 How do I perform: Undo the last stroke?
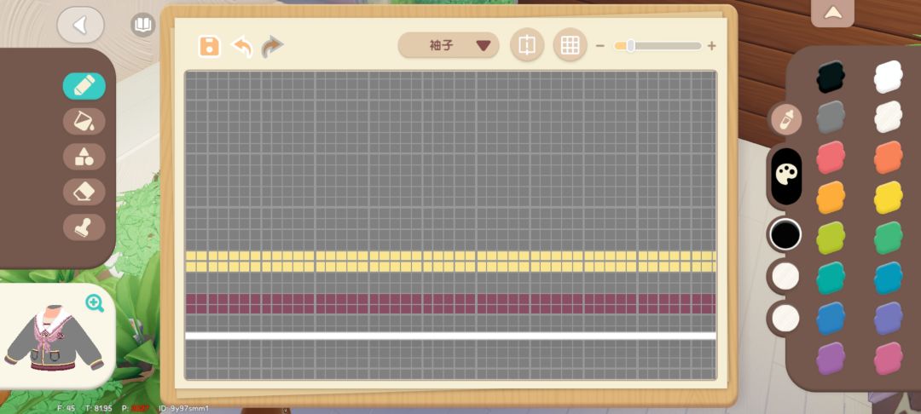pyautogui.click(x=242, y=46)
